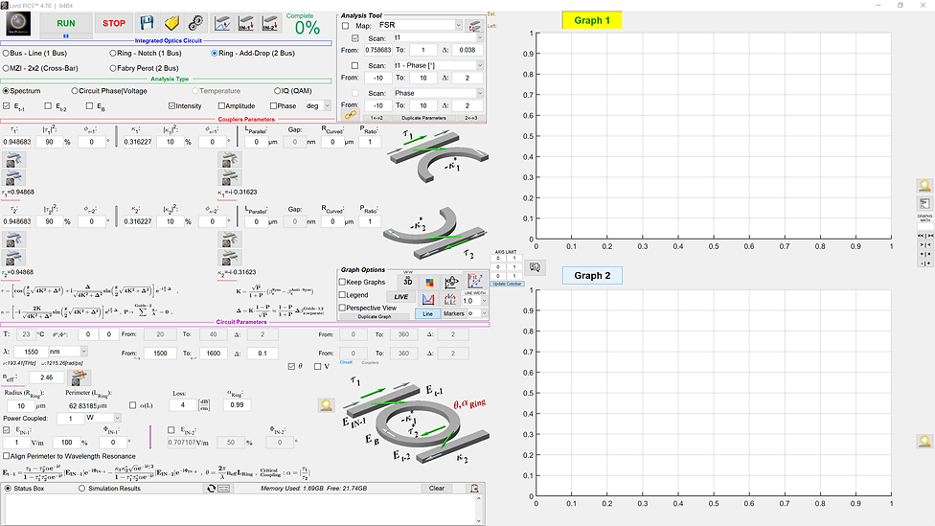This screenshot has width=935, height=526.
Task: Click the green RUN button
Action: pyautogui.click(x=66, y=23)
